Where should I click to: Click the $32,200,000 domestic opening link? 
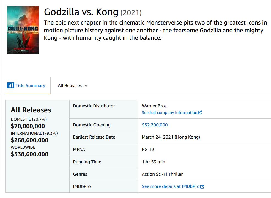[155, 125]
